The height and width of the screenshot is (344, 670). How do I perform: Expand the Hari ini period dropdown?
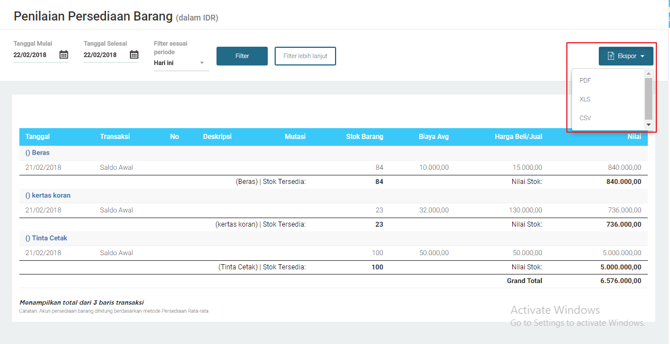202,63
